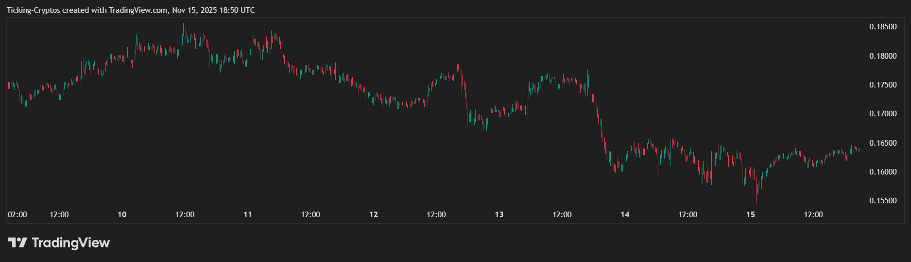Select bold date marker 12 on time axis
The width and height of the screenshot is (911, 262).
(x=373, y=215)
